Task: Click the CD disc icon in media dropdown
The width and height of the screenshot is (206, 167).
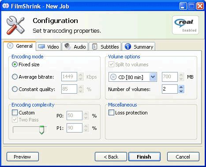Action: point(113,77)
